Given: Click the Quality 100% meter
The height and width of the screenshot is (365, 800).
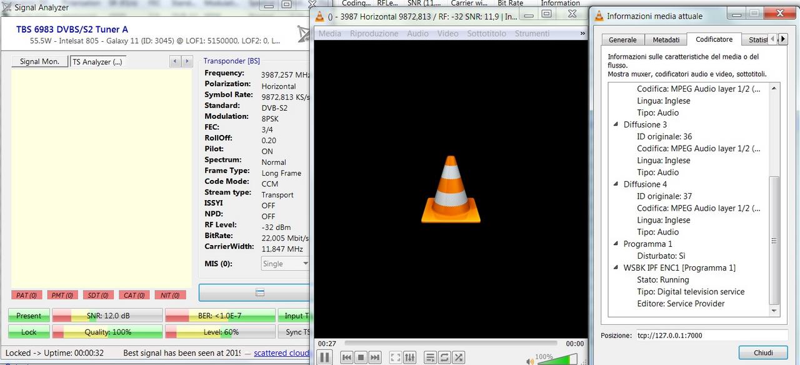Looking at the screenshot, I should (x=107, y=332).
